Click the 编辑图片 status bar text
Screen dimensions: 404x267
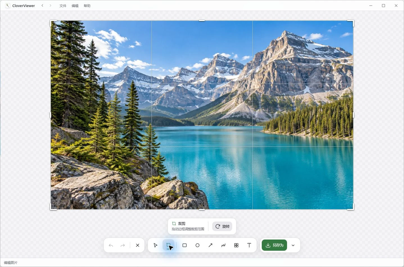(x=11, y=263)
